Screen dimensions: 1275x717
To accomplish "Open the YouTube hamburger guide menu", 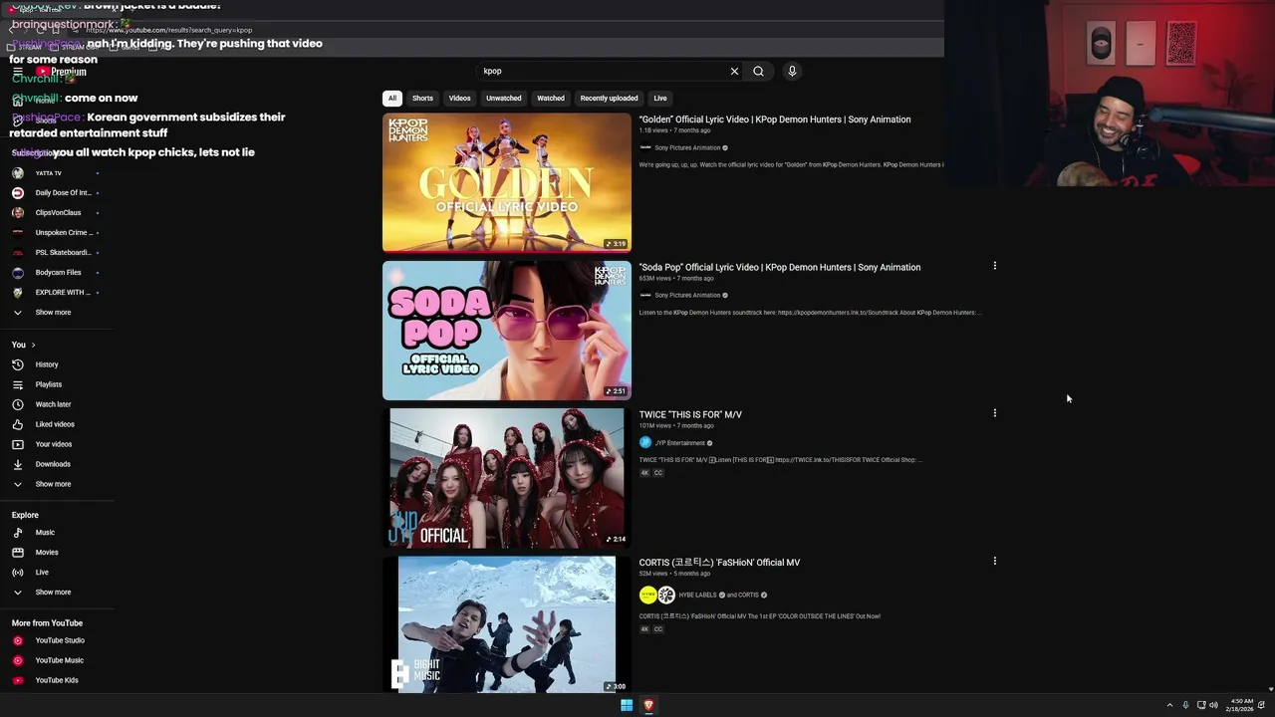I will coord(17,72).
